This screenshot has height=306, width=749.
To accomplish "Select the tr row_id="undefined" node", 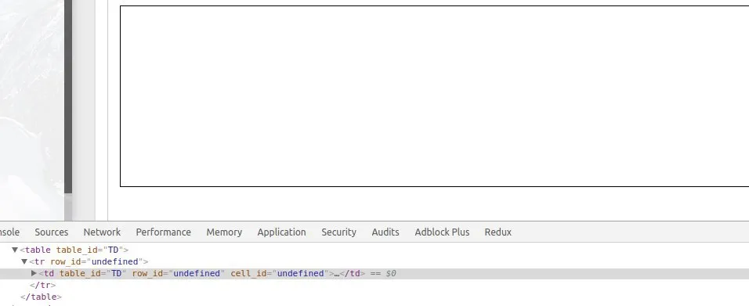I will (x=89, y=261).
